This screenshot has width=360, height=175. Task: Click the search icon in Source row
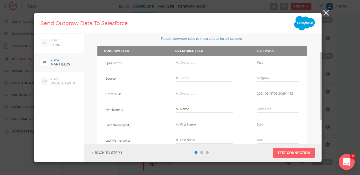177,78
